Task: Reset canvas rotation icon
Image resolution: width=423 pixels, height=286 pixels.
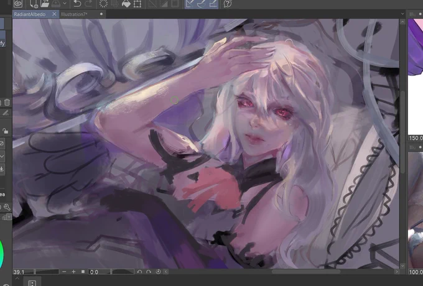Action: pos(158,272)
